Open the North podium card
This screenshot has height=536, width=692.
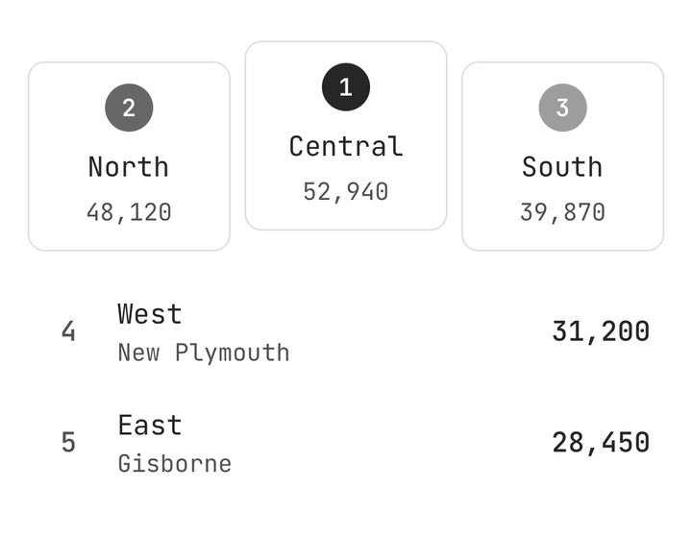(x=129, y=157)
